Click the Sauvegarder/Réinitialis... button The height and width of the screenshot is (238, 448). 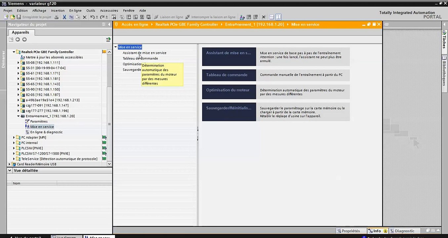point(229,112)
